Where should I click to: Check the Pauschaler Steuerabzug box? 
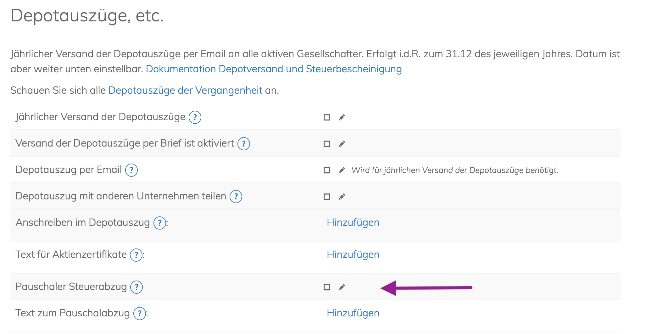tap(327, 287)
